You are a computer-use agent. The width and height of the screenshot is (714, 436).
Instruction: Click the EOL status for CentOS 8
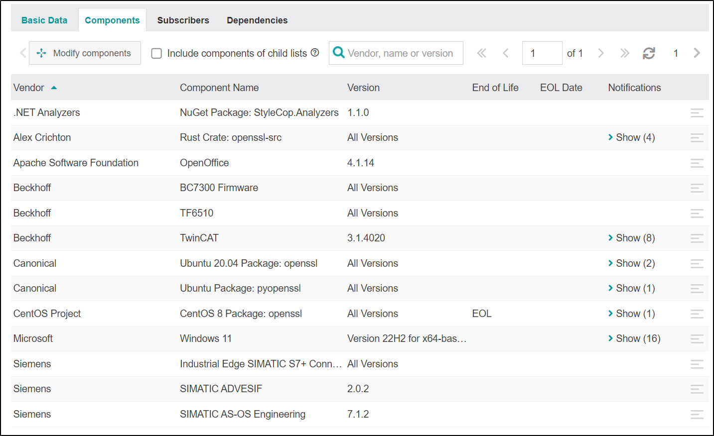pyautogui.click(x=482, y=314)
